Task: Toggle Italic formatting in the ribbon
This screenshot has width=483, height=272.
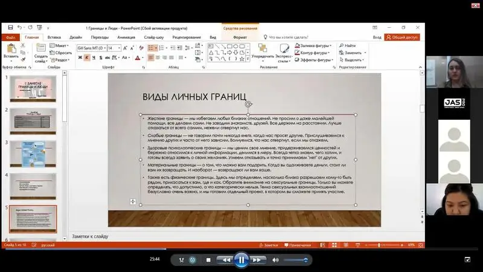Action: (x=87, y=57)
